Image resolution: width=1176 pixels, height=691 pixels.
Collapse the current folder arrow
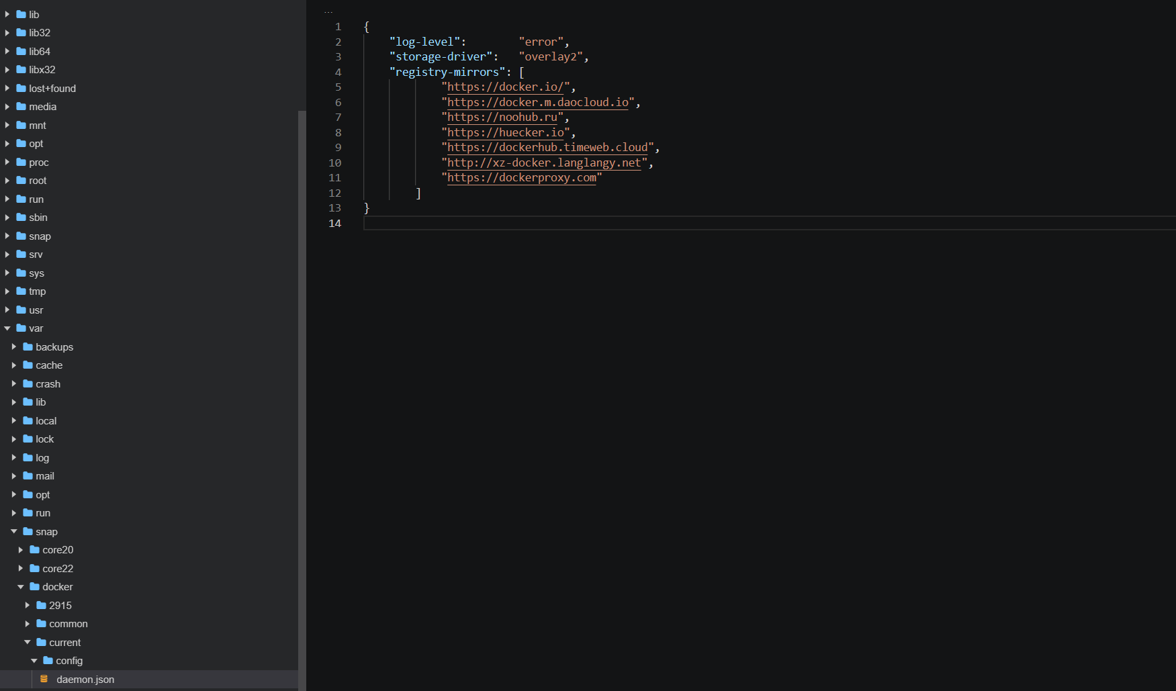click(x=28, y=642)
